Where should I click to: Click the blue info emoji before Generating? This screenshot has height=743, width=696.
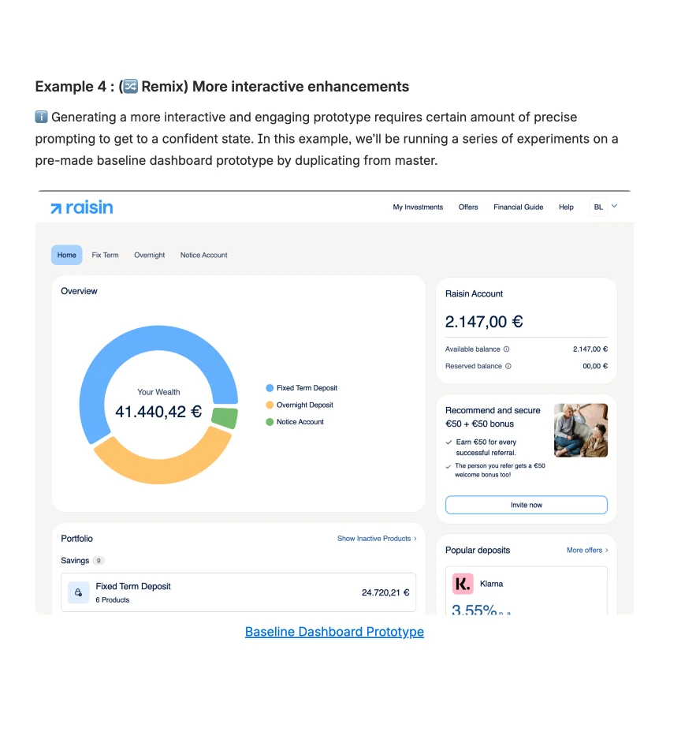pyautogui.click(x=42, y=117)
